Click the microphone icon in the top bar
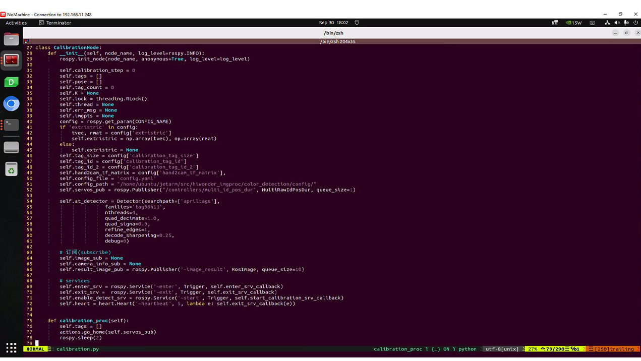The width and height of the screenshot is (641, 361). [626, 23]
